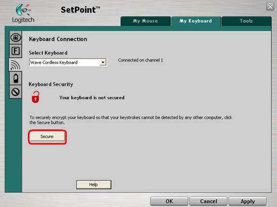Click the 'Keyboard Security' heading

click(51, 84)
